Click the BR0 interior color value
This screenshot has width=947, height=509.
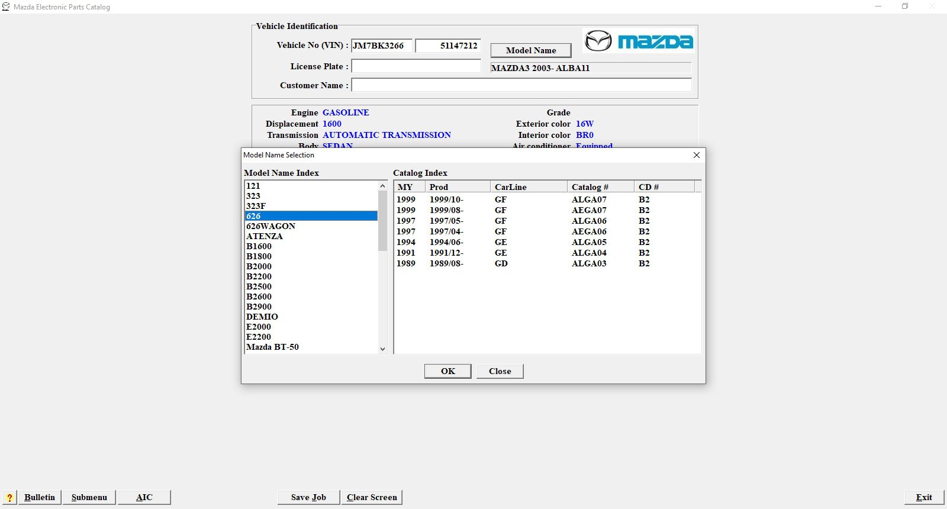tap(585, 135)
